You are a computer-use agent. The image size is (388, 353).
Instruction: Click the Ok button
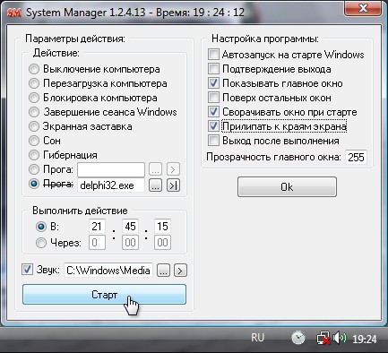[x=287, y=186]
